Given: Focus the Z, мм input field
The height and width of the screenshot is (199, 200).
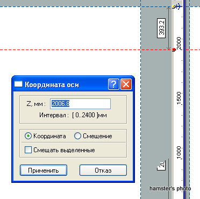Looking at the screenshot, I should coord(80,104).
